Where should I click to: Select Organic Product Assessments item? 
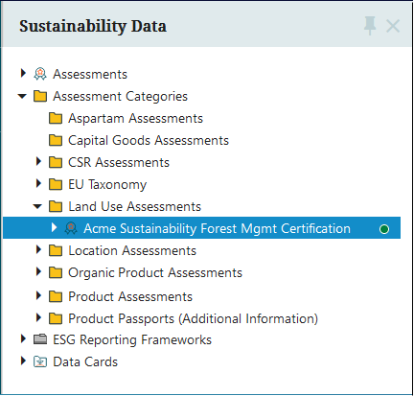[x=155, y=272]
